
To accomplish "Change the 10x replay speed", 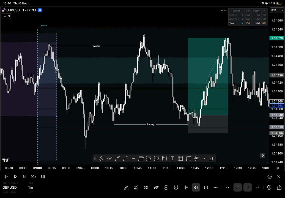I will tap(34, 177).
